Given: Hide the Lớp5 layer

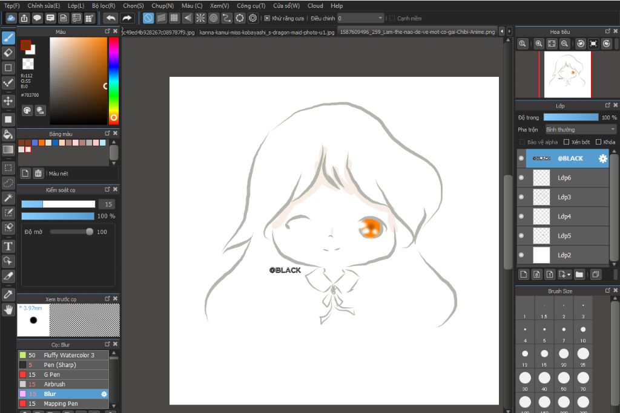Looking at the screenshot, I should point(521,236).
